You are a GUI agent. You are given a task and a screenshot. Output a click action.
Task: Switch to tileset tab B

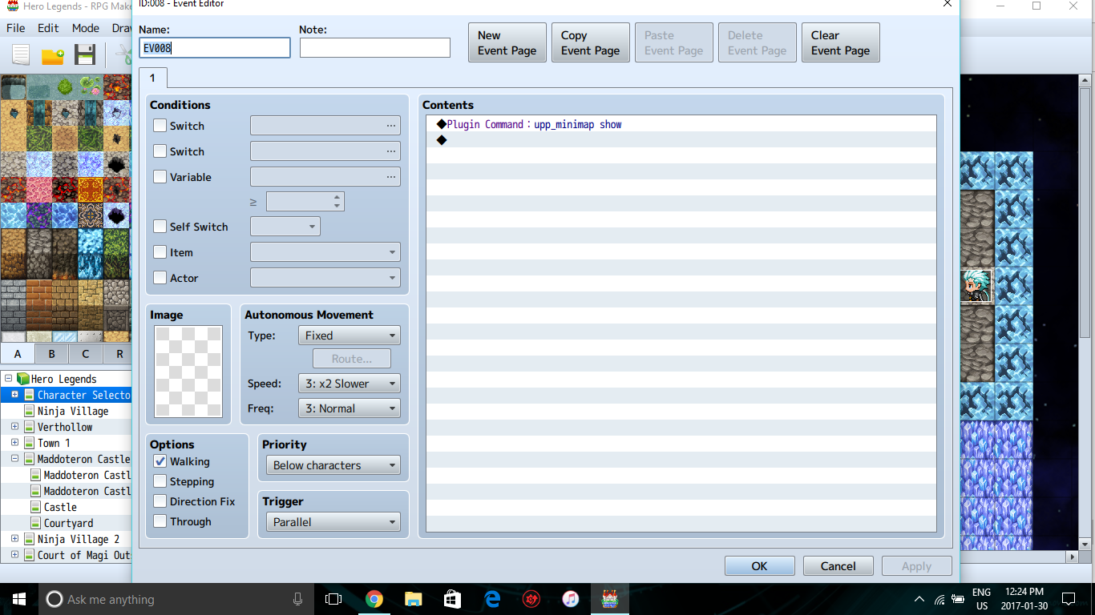coord(51,354)
